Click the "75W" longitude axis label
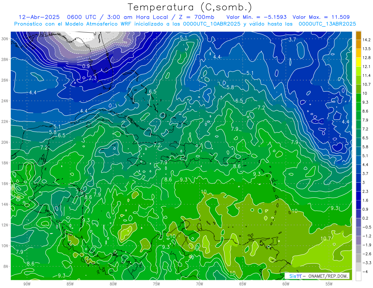Viewport: 373px width, 288px height. point(156,284)
